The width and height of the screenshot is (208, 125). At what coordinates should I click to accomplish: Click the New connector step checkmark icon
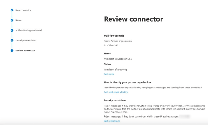(12, 10)
